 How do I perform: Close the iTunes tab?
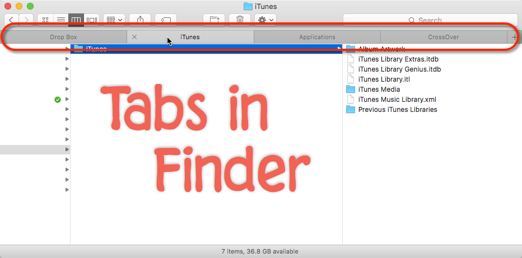[134, 37]
